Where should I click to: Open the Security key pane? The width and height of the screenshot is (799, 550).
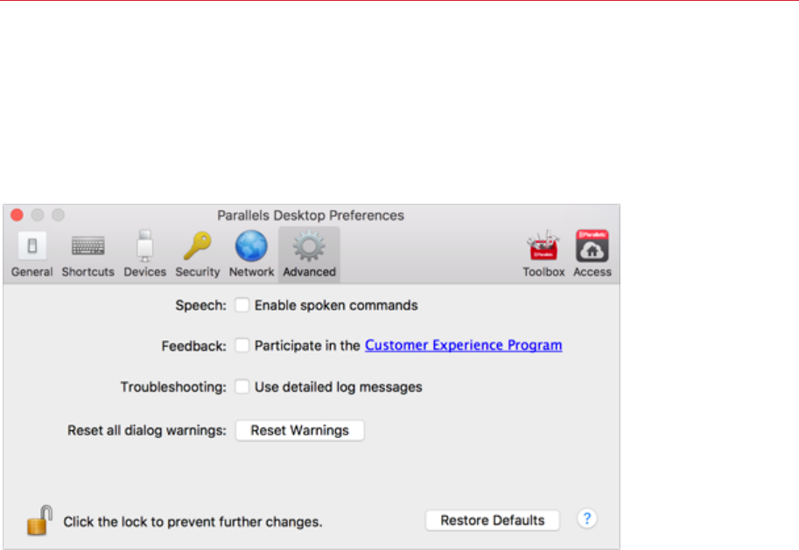click(x=198, y=254)
